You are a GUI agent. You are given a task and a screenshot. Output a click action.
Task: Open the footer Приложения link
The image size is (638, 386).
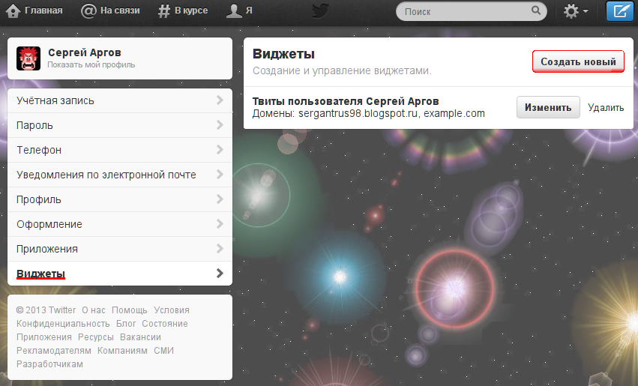(44, 337)
